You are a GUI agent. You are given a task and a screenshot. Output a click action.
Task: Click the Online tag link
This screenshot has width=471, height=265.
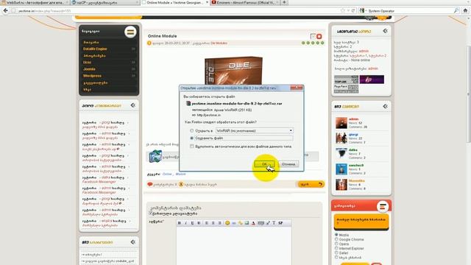(167, 174)
